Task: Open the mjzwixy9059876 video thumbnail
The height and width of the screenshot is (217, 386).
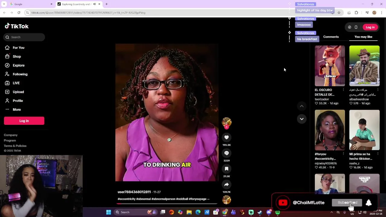Action: click(330, 130)
